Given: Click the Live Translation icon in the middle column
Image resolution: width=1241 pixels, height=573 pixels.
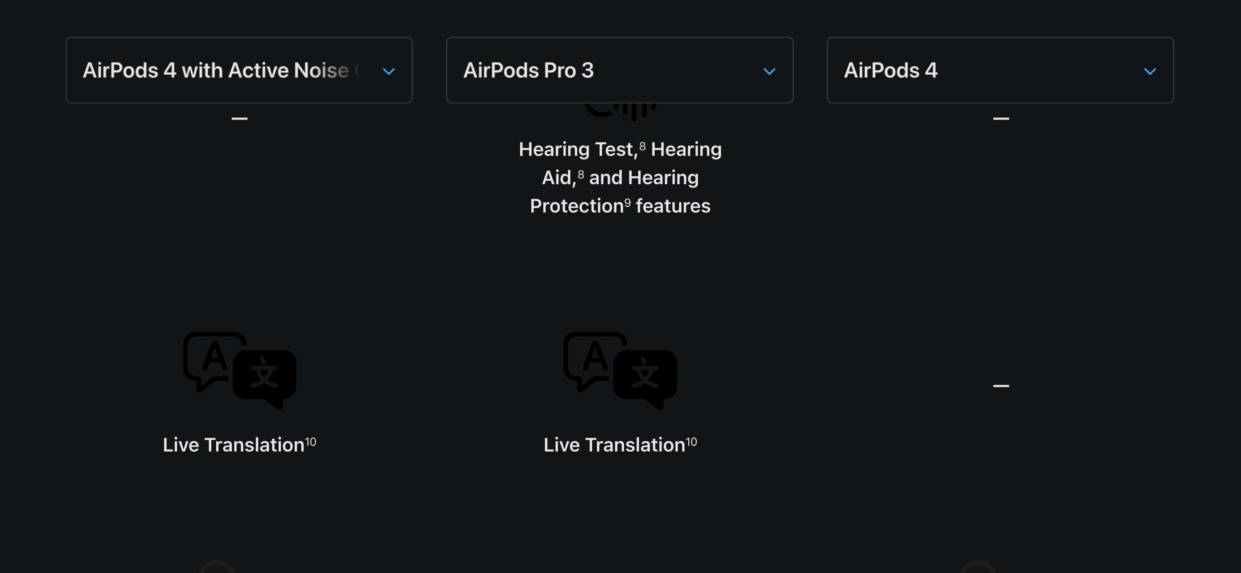Looking at the screenshot, I should pyautogui.click(x=620, y=370).
